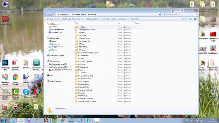Image resolution: width=219 pixels, height=123 pixels.
Task: Click the Explorer back navigation arrow
Action: 47,14
